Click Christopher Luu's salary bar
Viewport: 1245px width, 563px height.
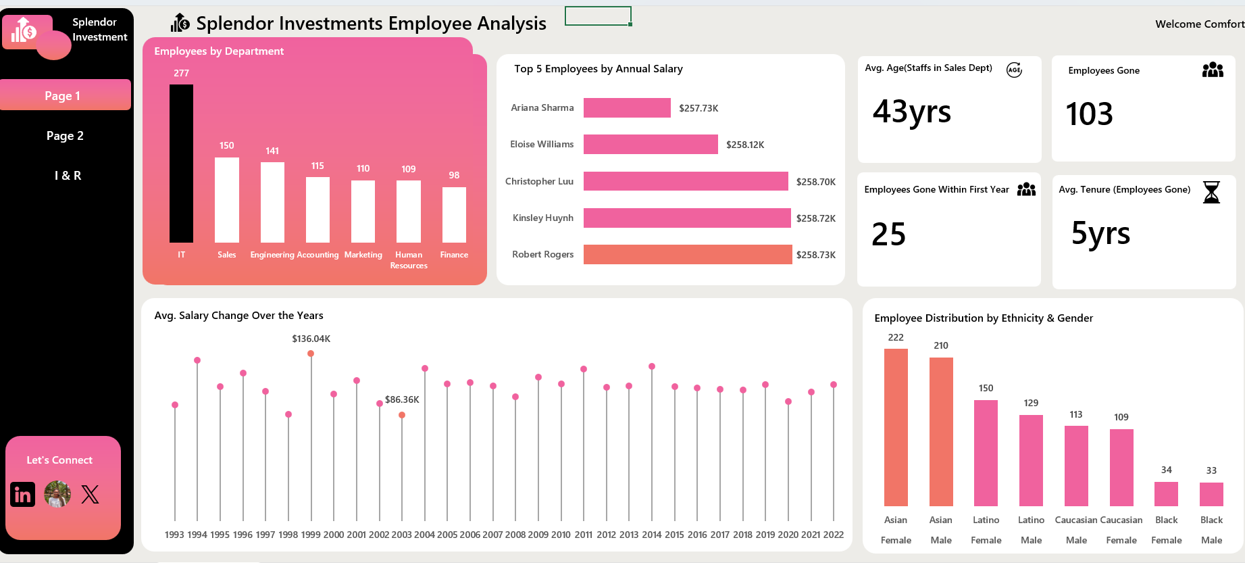point(686,181)
